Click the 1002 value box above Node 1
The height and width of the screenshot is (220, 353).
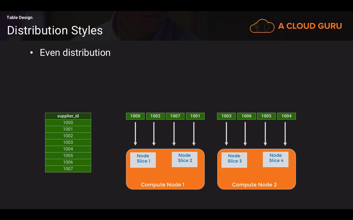[155, 116]
